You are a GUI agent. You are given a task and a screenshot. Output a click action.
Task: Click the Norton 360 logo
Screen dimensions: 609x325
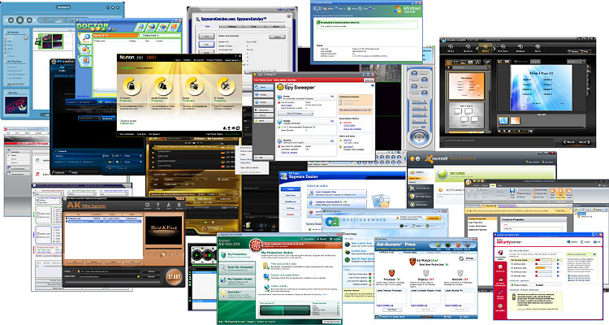[x=131, y=57]
